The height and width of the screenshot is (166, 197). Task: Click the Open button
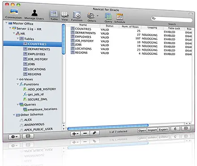[x=142, y=131]
